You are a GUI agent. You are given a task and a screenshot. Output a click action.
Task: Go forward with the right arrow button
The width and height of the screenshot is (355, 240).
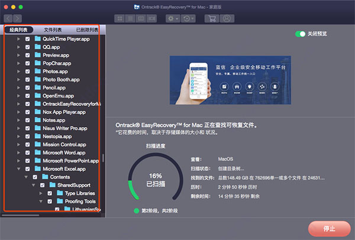pyautogui.click(x=17, y=18)
